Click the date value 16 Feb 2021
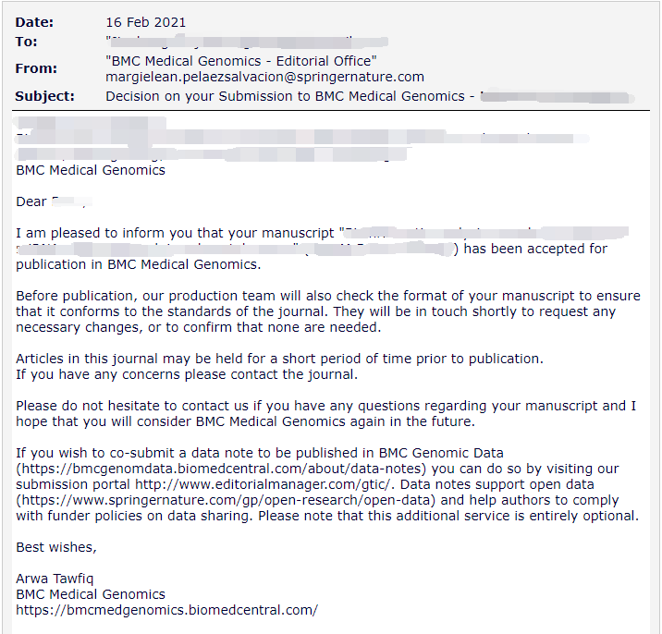Screen dimensions: 662x634 (x=146, y=22)
